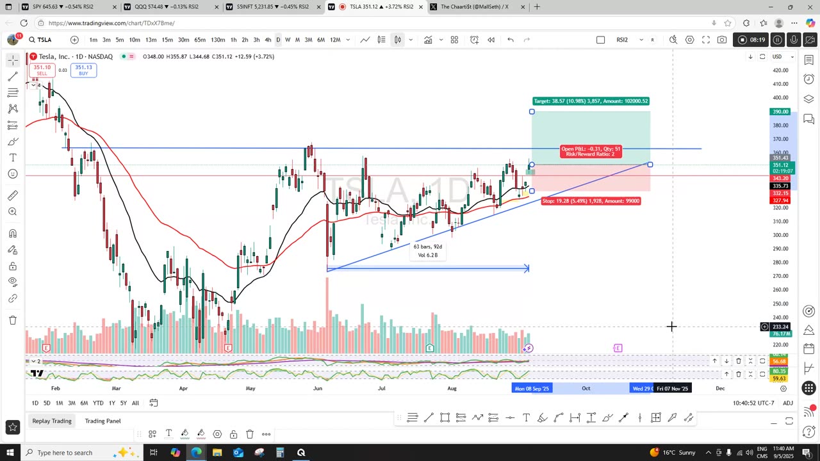
Task: Open indicator templates grid icon
Action: pos(454,40)
